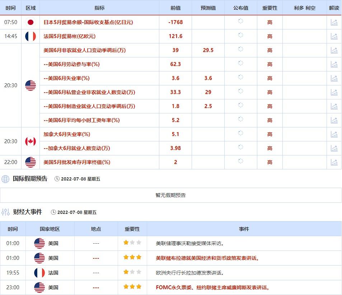
Task: Open 美国6月失业率(%) indicator link
Action: pyautogui.click(x=66, y=78)
